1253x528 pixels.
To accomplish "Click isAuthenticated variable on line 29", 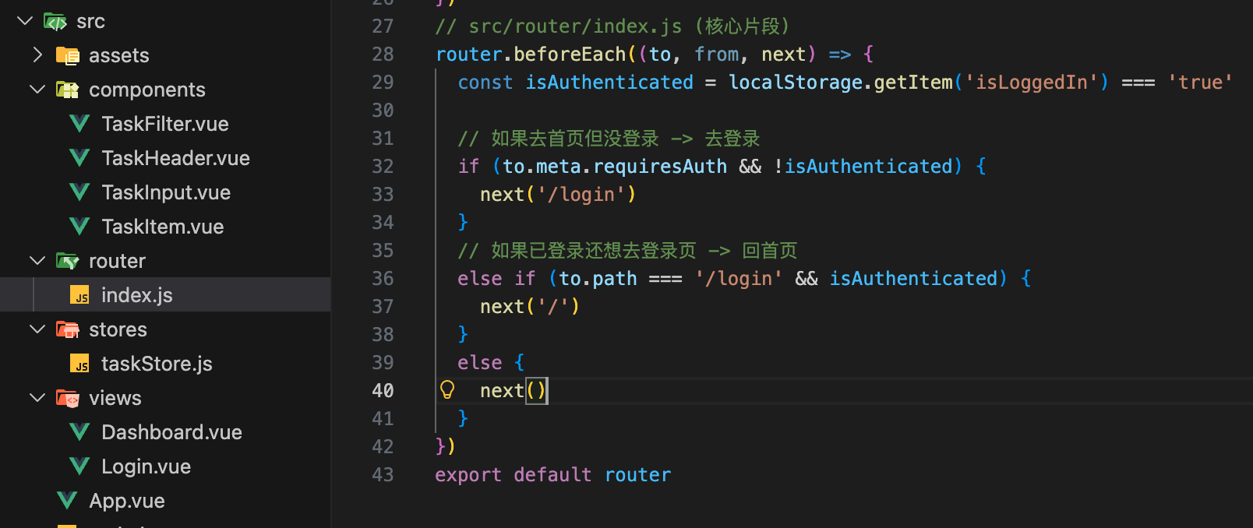I will point(609,83).
